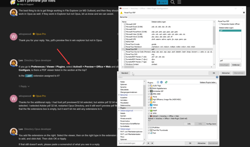Viewport: 250px width, 147px height.
Task: Select the Betrachter tab in config dialog
Action: (124, 17)
